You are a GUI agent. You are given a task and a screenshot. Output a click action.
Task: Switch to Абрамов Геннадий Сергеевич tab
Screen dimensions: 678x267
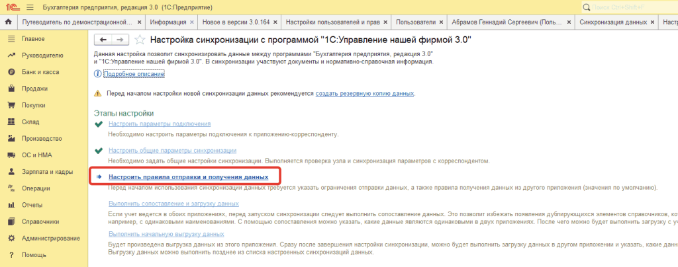507,22
